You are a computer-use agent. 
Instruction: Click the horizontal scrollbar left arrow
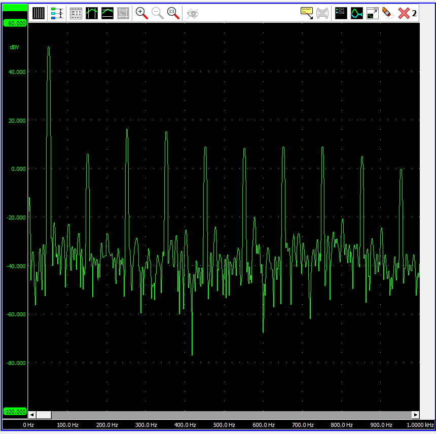[x=32, y=415]
